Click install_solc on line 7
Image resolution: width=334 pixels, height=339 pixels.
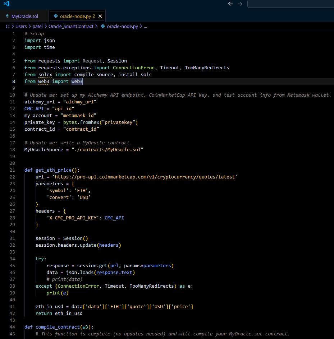[x=135, y=75]
